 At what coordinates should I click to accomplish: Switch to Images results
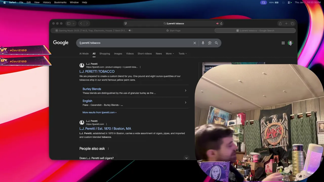[x=118, y=54]
